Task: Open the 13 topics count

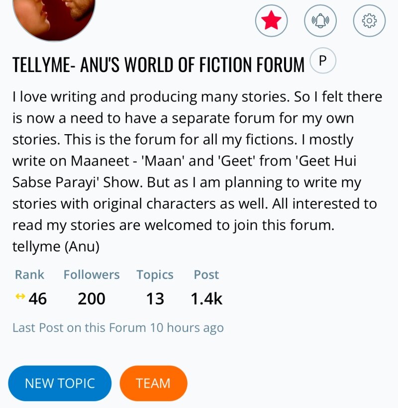Action: click(155, 299)
